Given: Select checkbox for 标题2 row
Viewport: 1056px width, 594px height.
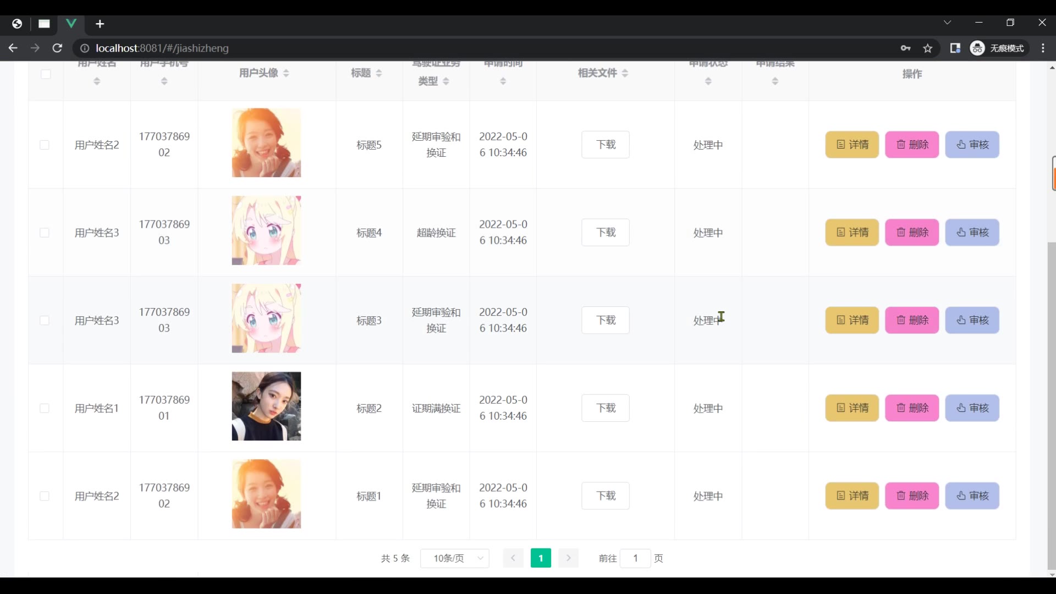Looking at the screenshot, I should point(45,408).
